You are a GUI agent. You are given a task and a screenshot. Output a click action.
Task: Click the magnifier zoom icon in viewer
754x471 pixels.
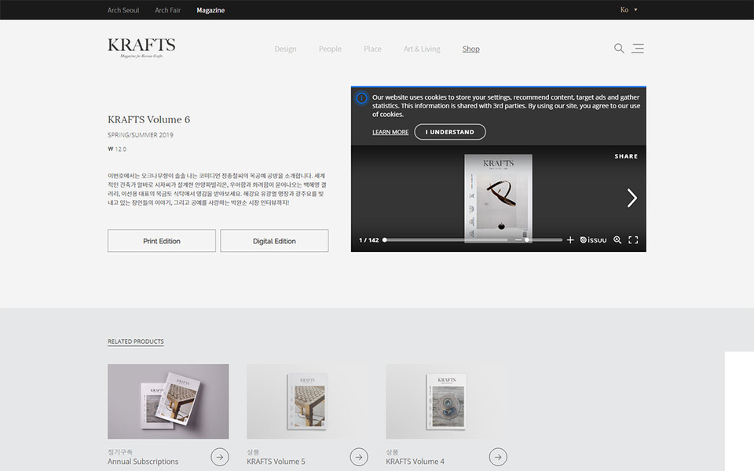pyautogui.click(x=617, y=240)
